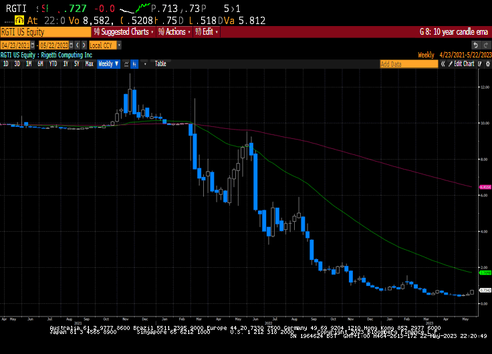The width and height of the screenshot is (492, 354).
Task: Click the redo arrow icon
Action: (486, 45)
